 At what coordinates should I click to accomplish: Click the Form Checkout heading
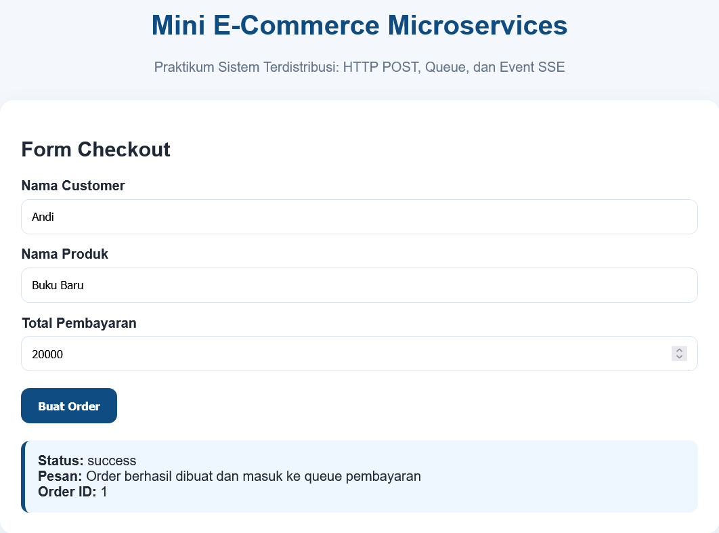(x=96, y=149)
